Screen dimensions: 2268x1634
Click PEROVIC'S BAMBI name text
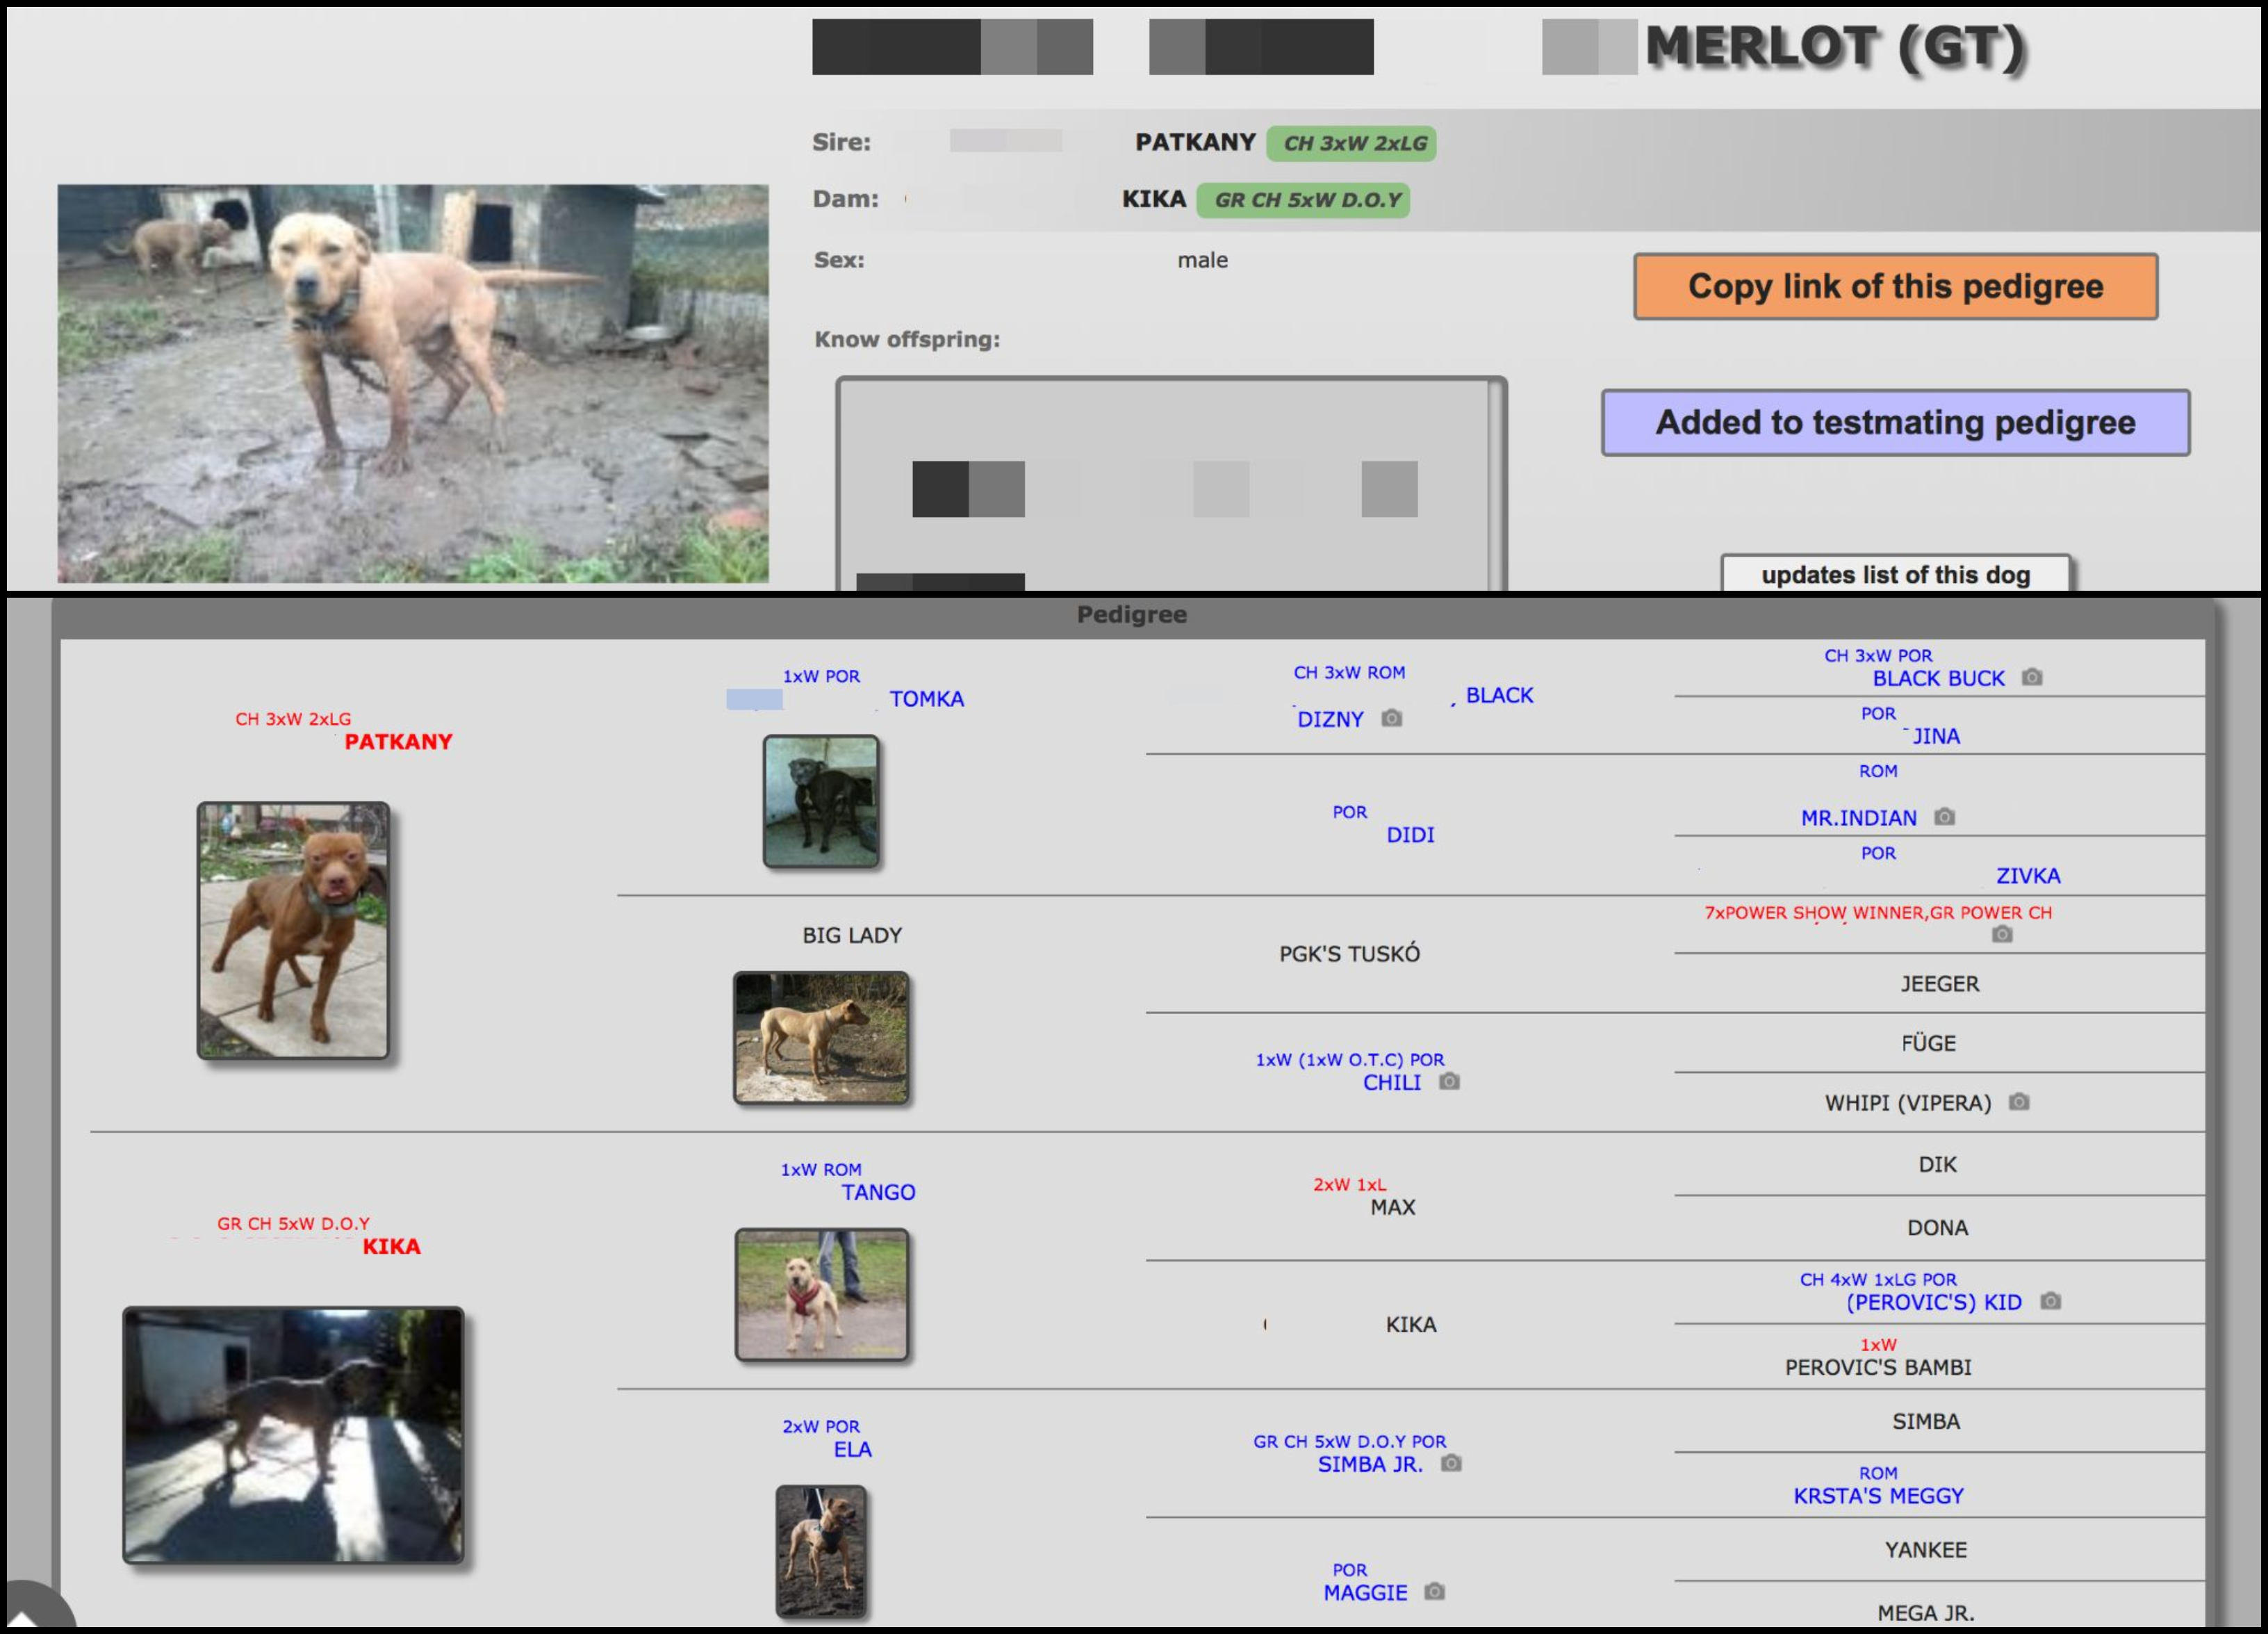coord(1878,1367)
